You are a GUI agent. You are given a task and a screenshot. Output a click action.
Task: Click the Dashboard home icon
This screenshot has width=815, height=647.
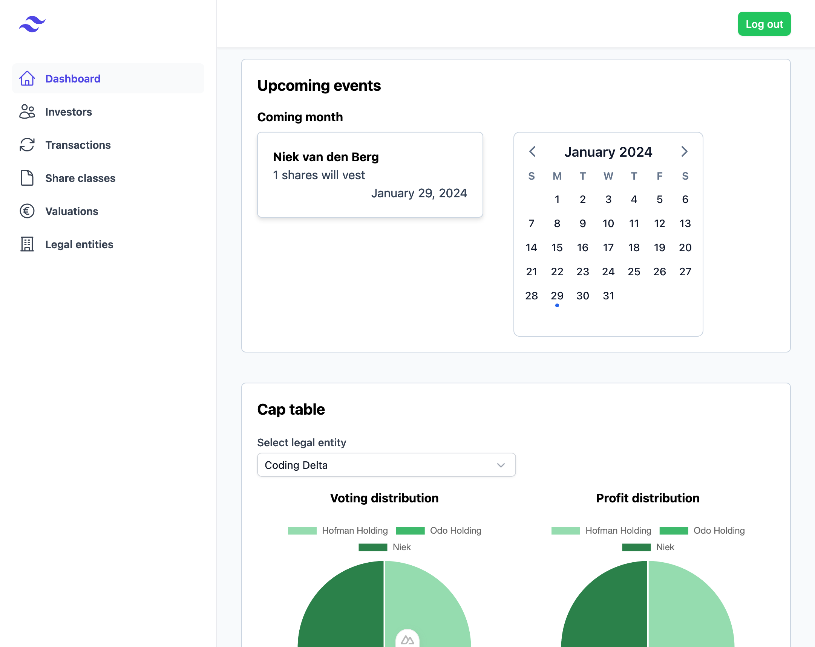(27, 79)
